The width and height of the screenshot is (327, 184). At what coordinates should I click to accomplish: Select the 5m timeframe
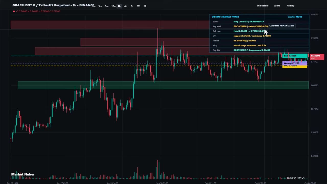(107, 6)
